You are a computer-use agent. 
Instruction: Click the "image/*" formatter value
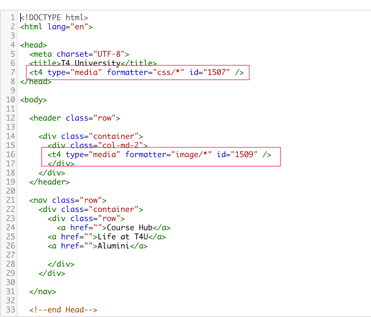coord(189,154)
